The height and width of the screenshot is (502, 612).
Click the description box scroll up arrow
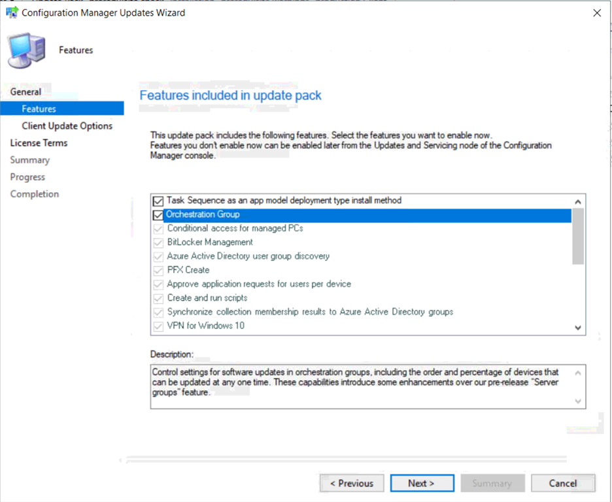tap(578, 373)
